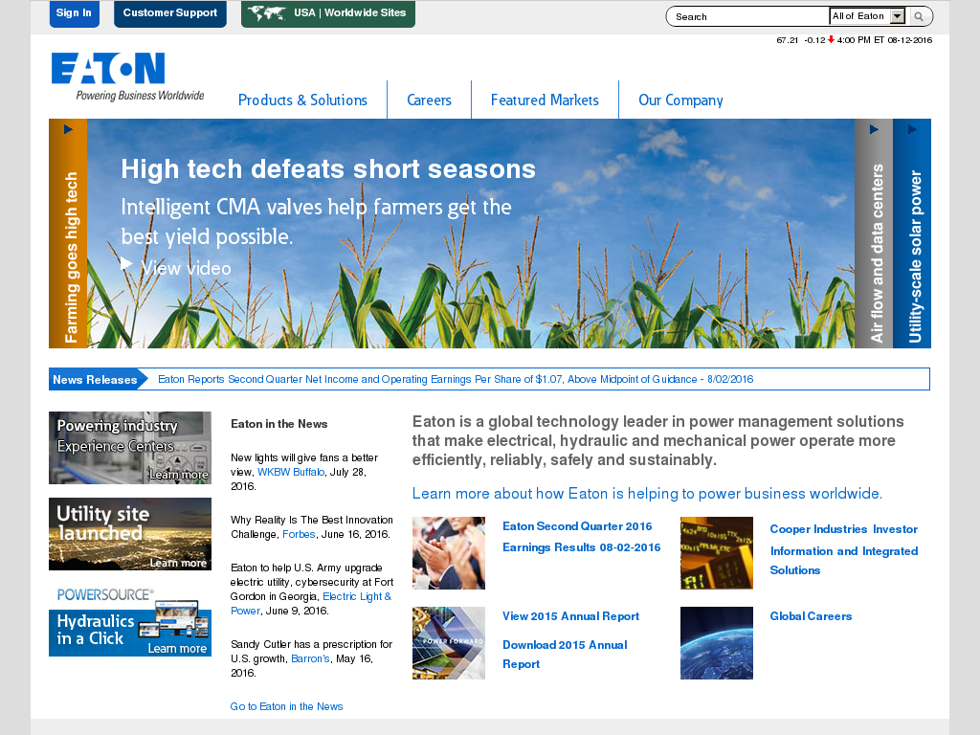Select the Air flow and data centers tab
Image resolution: width=980 pixels, height=735 pixels.
(x=874, y=234)
